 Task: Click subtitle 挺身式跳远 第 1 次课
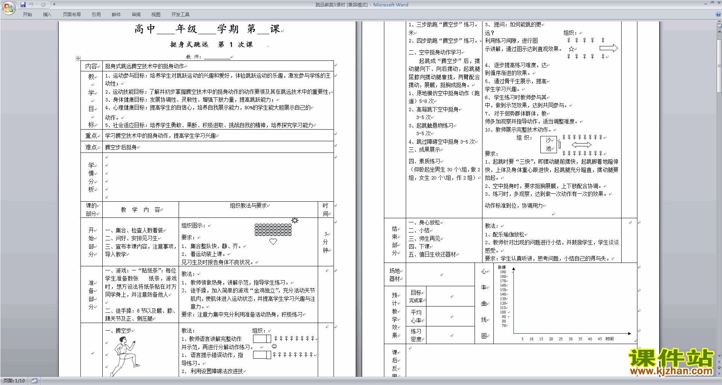[211, 44]
